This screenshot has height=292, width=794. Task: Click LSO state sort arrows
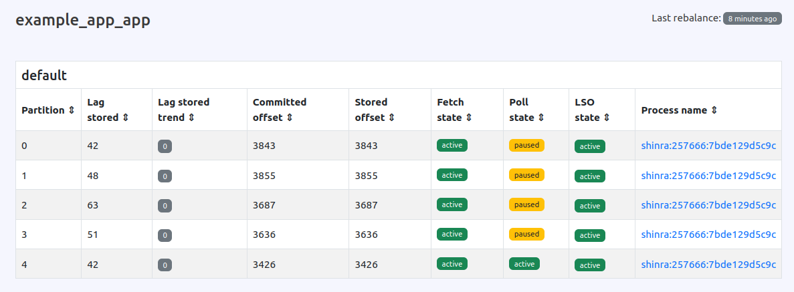pos(607,118)
